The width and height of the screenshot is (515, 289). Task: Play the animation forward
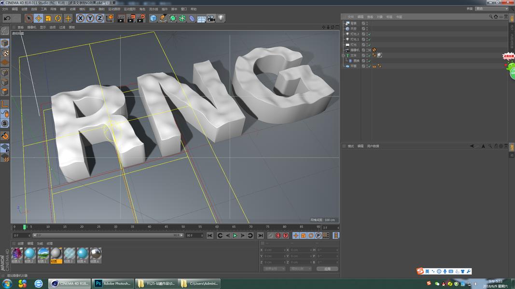tap(235, 236)
